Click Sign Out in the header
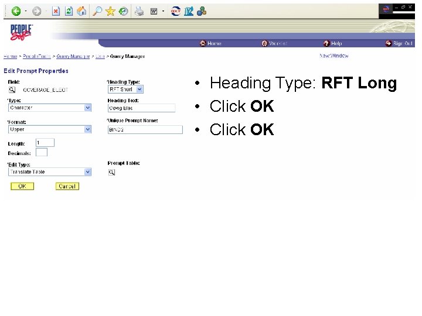The height and width of the screenshot is (316, 422). tap(399, 43)
